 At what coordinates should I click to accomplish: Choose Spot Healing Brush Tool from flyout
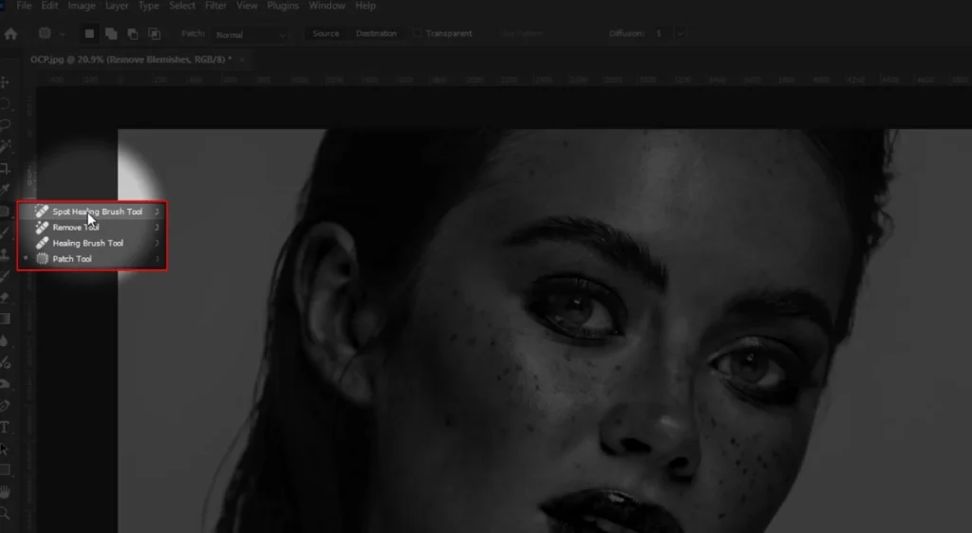point(92,211)
